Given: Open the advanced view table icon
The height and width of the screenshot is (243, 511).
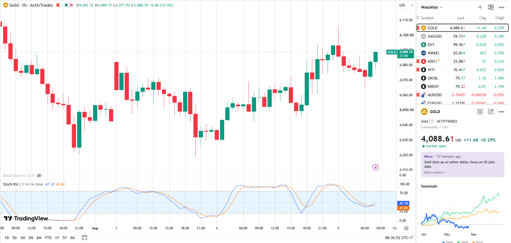Looking at the screenshot, I should tap(491, 7).
